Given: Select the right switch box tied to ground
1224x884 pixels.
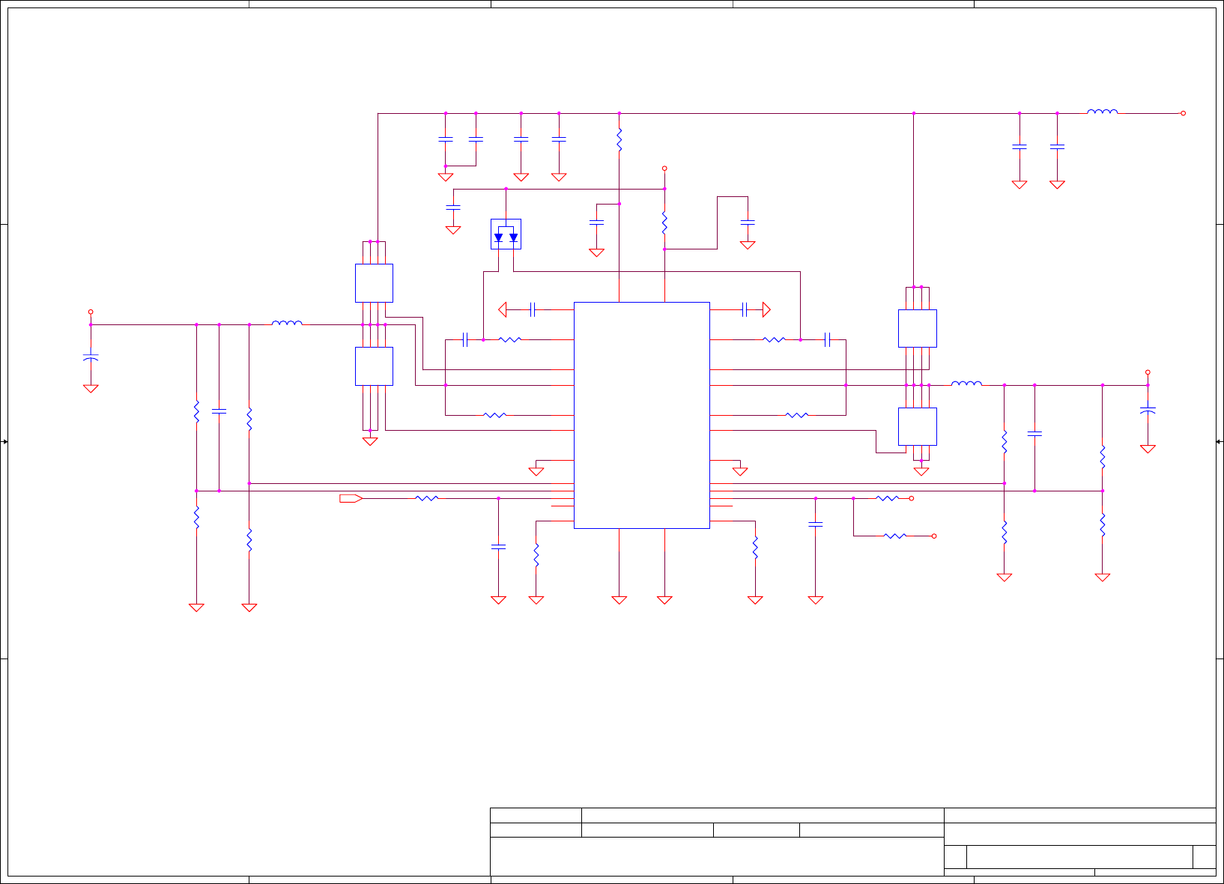Looking at the screenshot, I should 918,426.
